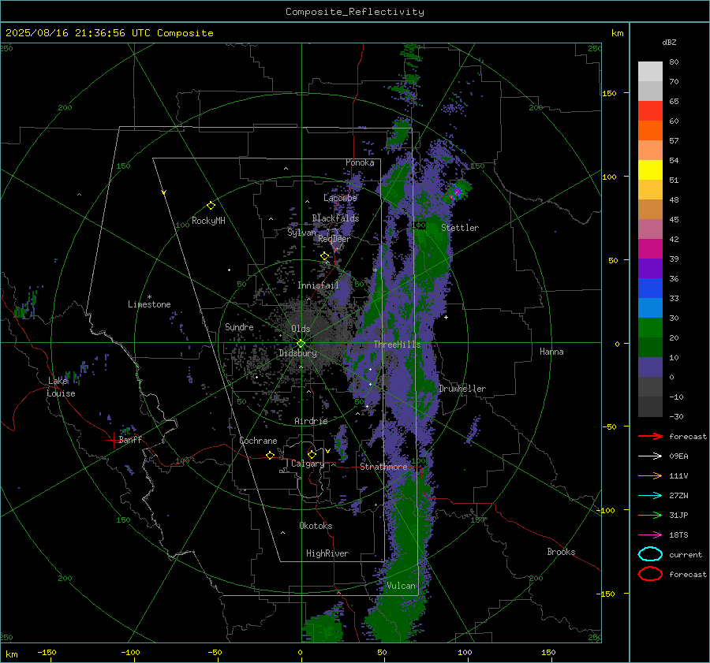Select the slate-purple 10 dBZ swatch
710x663 pixels.
point(650,367)
